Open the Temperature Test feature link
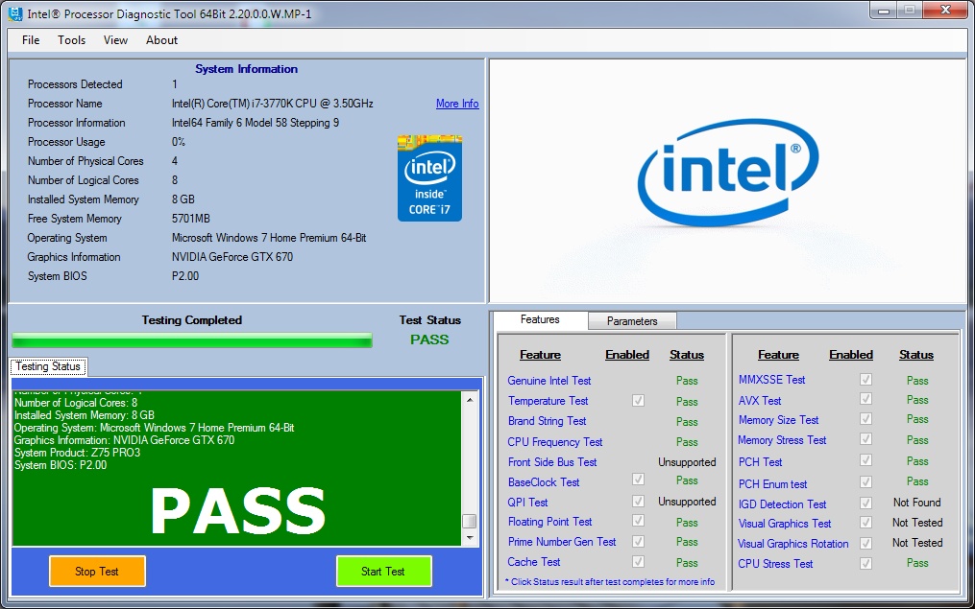 tap(548, 401)
